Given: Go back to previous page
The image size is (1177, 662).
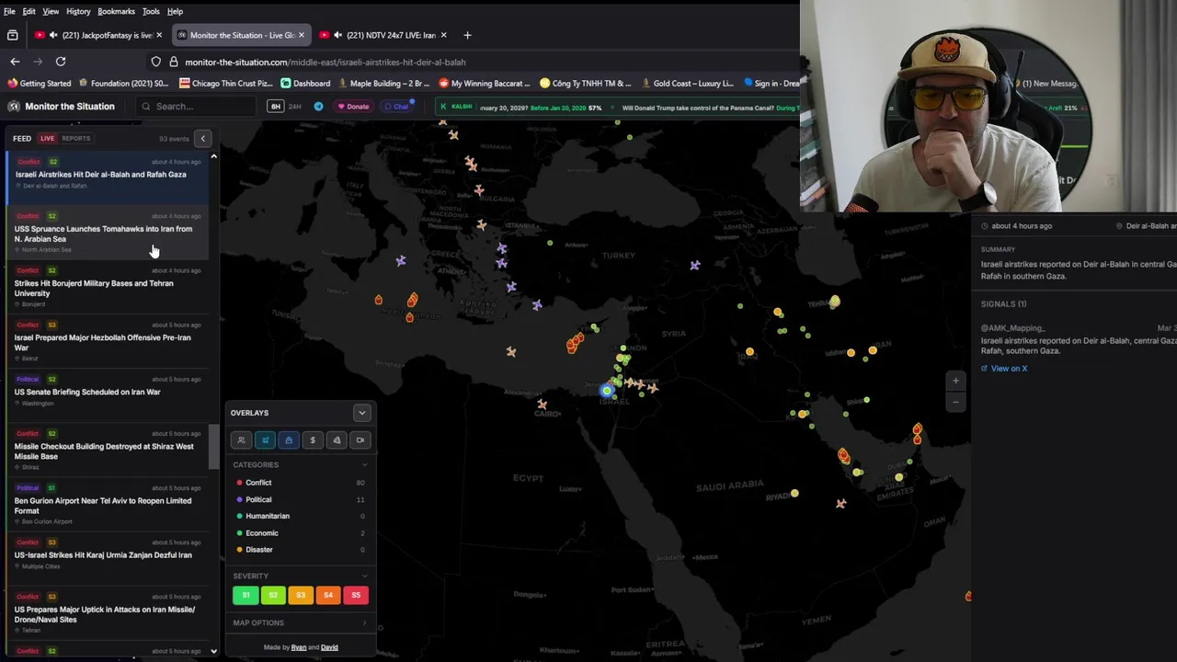Looking at the screenshot, I should click(x=15, y=62).
